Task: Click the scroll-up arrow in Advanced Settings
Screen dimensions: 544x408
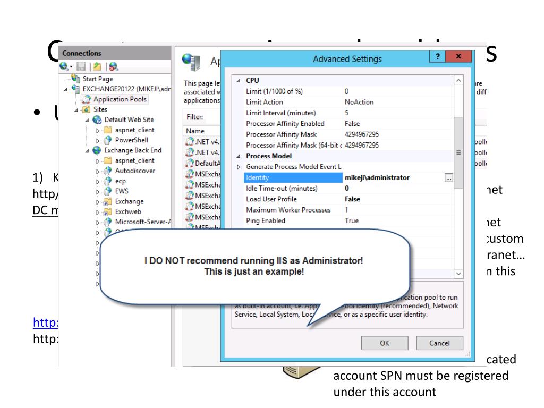Action: click(458, 81)
